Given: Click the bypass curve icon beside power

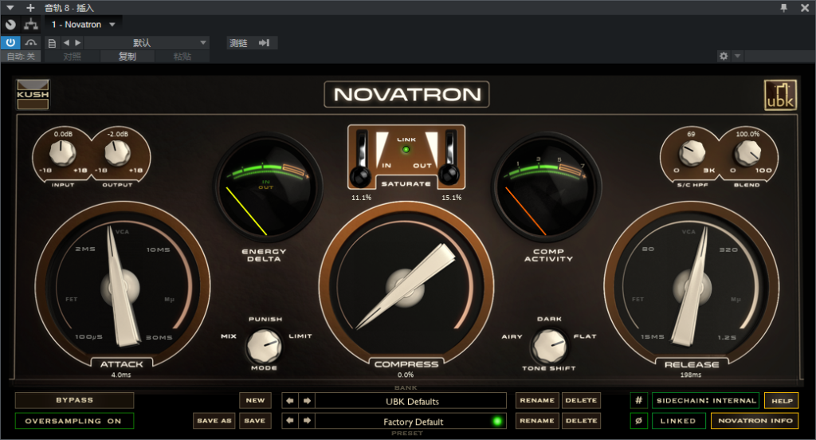Looking at the screenshot, I should click(x=31, y=43).
